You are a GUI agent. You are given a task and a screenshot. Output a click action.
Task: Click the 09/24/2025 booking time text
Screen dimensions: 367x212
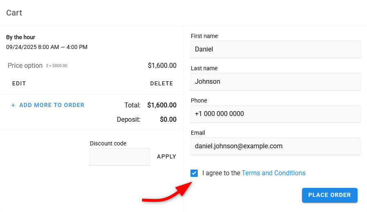[x=47, y=47]
